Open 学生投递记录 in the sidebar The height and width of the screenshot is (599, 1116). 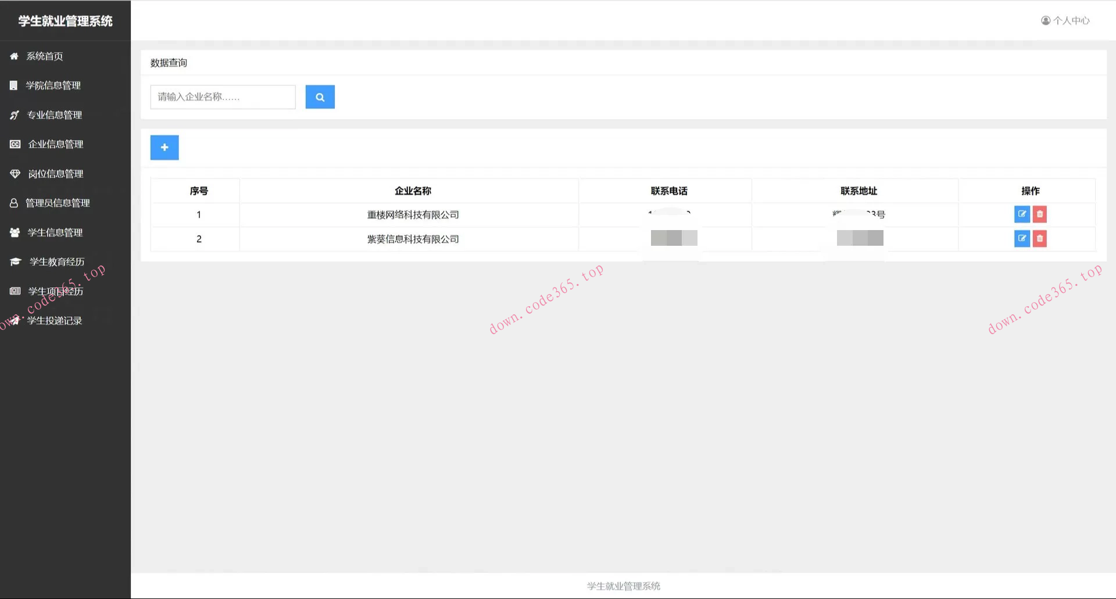(x=55, y=320)
